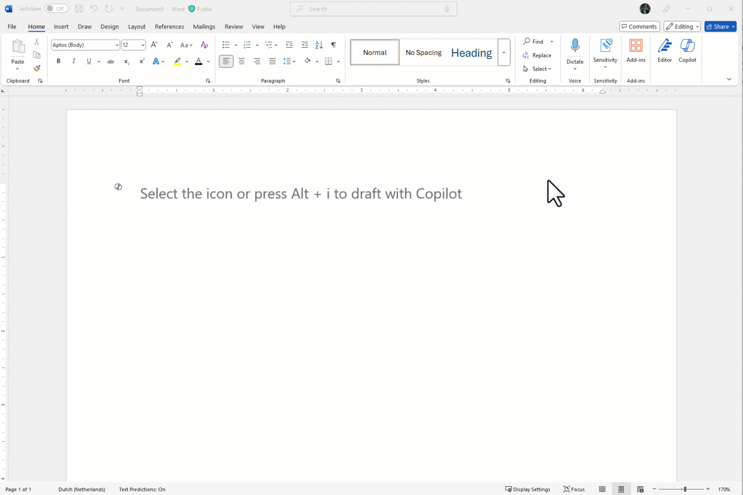The height and width of the screenshot is (495, 743).
Task: Toggle Show/Hide paragraph marks
Action: coord(333,45)
